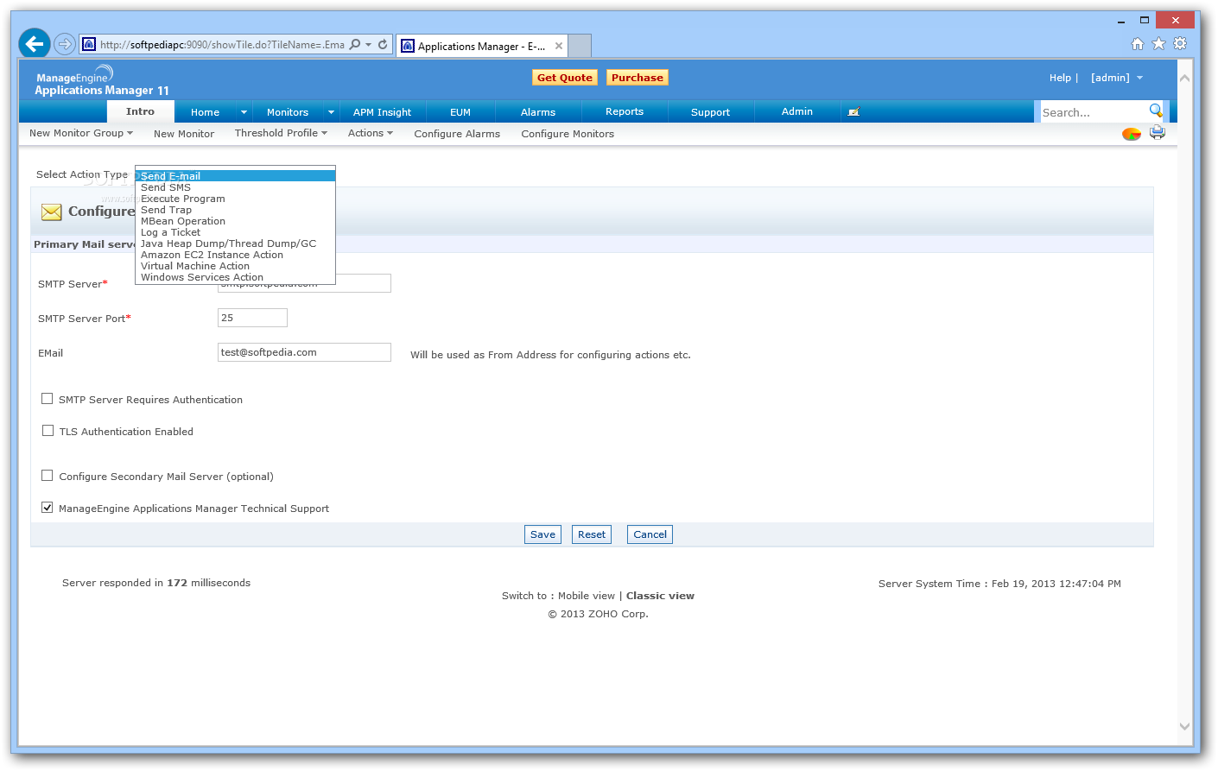Open the Monitors tab

tap(288, 112)
